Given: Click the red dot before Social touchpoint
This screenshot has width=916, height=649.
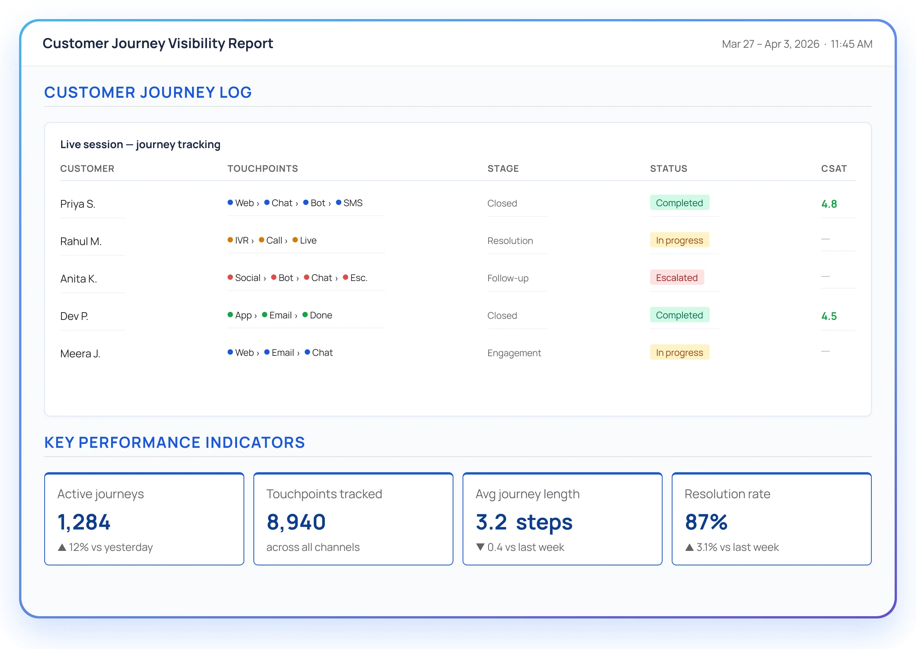Looking at the screenshot, I should (230, 277).
